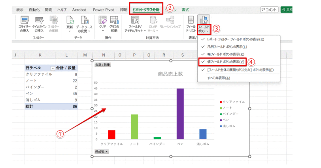Switch to the 印刷 tab

point(124,10)
